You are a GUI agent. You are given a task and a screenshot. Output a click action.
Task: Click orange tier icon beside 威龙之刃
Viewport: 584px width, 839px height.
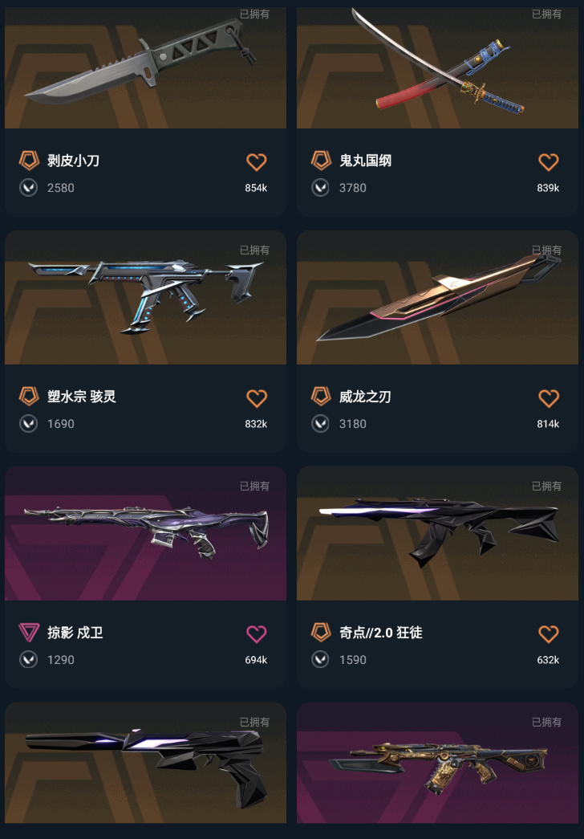[x=321, y=397]
